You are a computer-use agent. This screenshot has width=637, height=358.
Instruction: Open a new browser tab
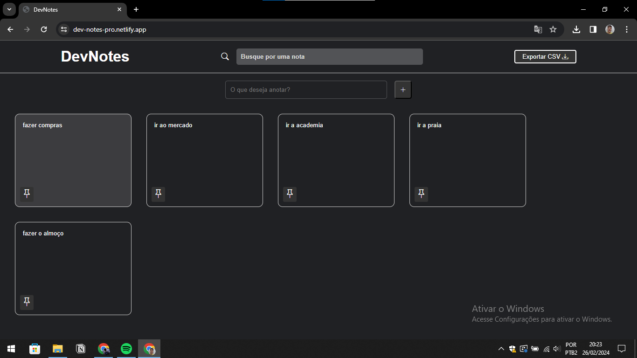pos(136,9)
